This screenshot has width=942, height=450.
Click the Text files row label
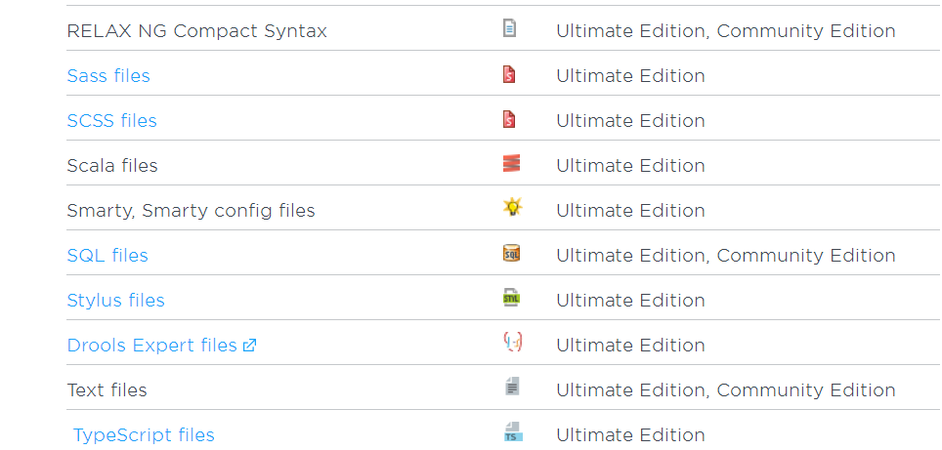click(x=107, y=390)
